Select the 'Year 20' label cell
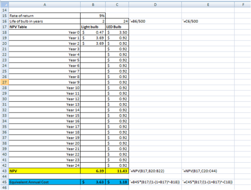This screenshot has width=251, height=190. [45, 143]
